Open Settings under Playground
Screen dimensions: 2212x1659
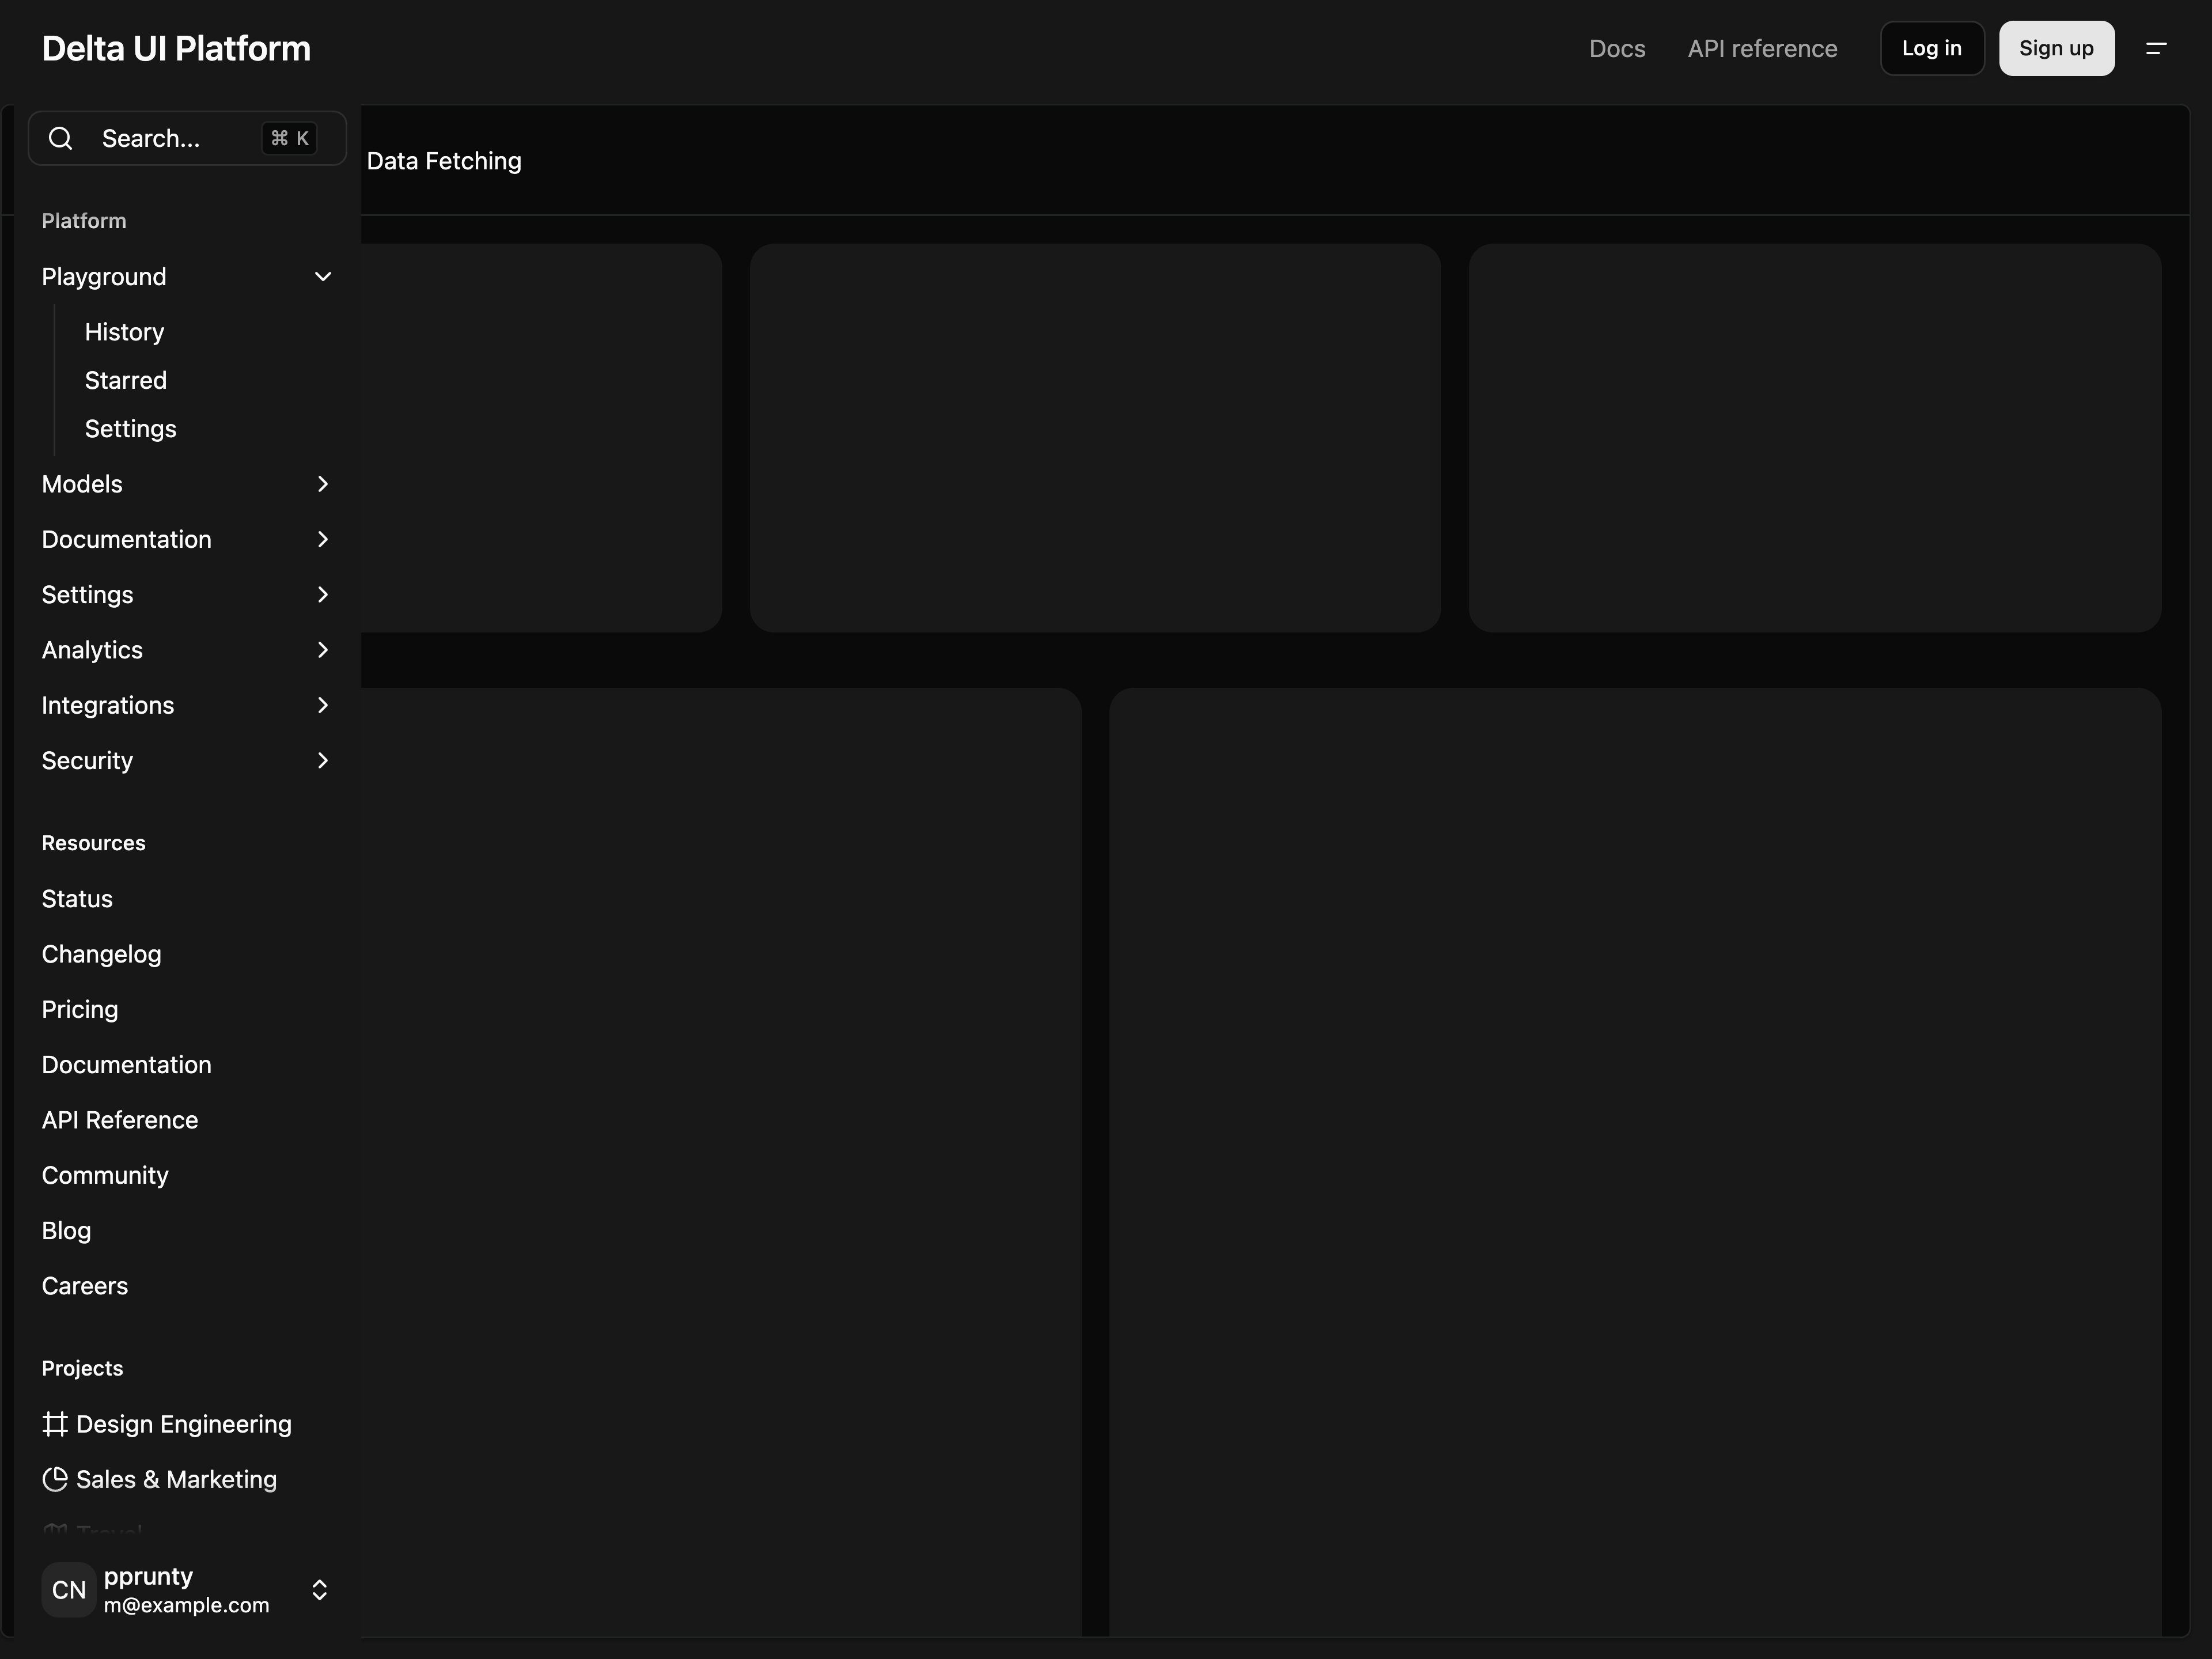coord(130,429)
